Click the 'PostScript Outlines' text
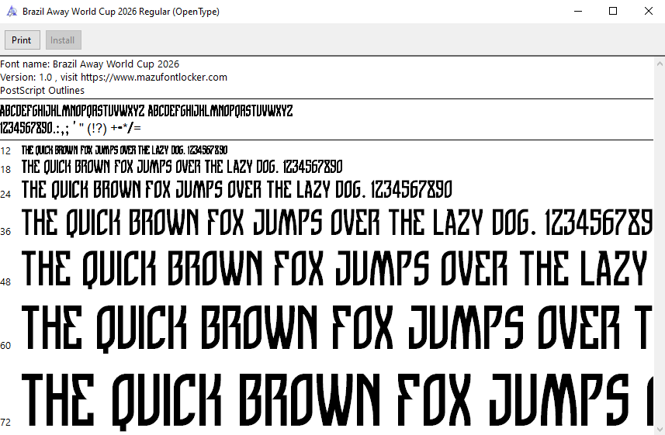Screen dimensions: 665x435 43,91
